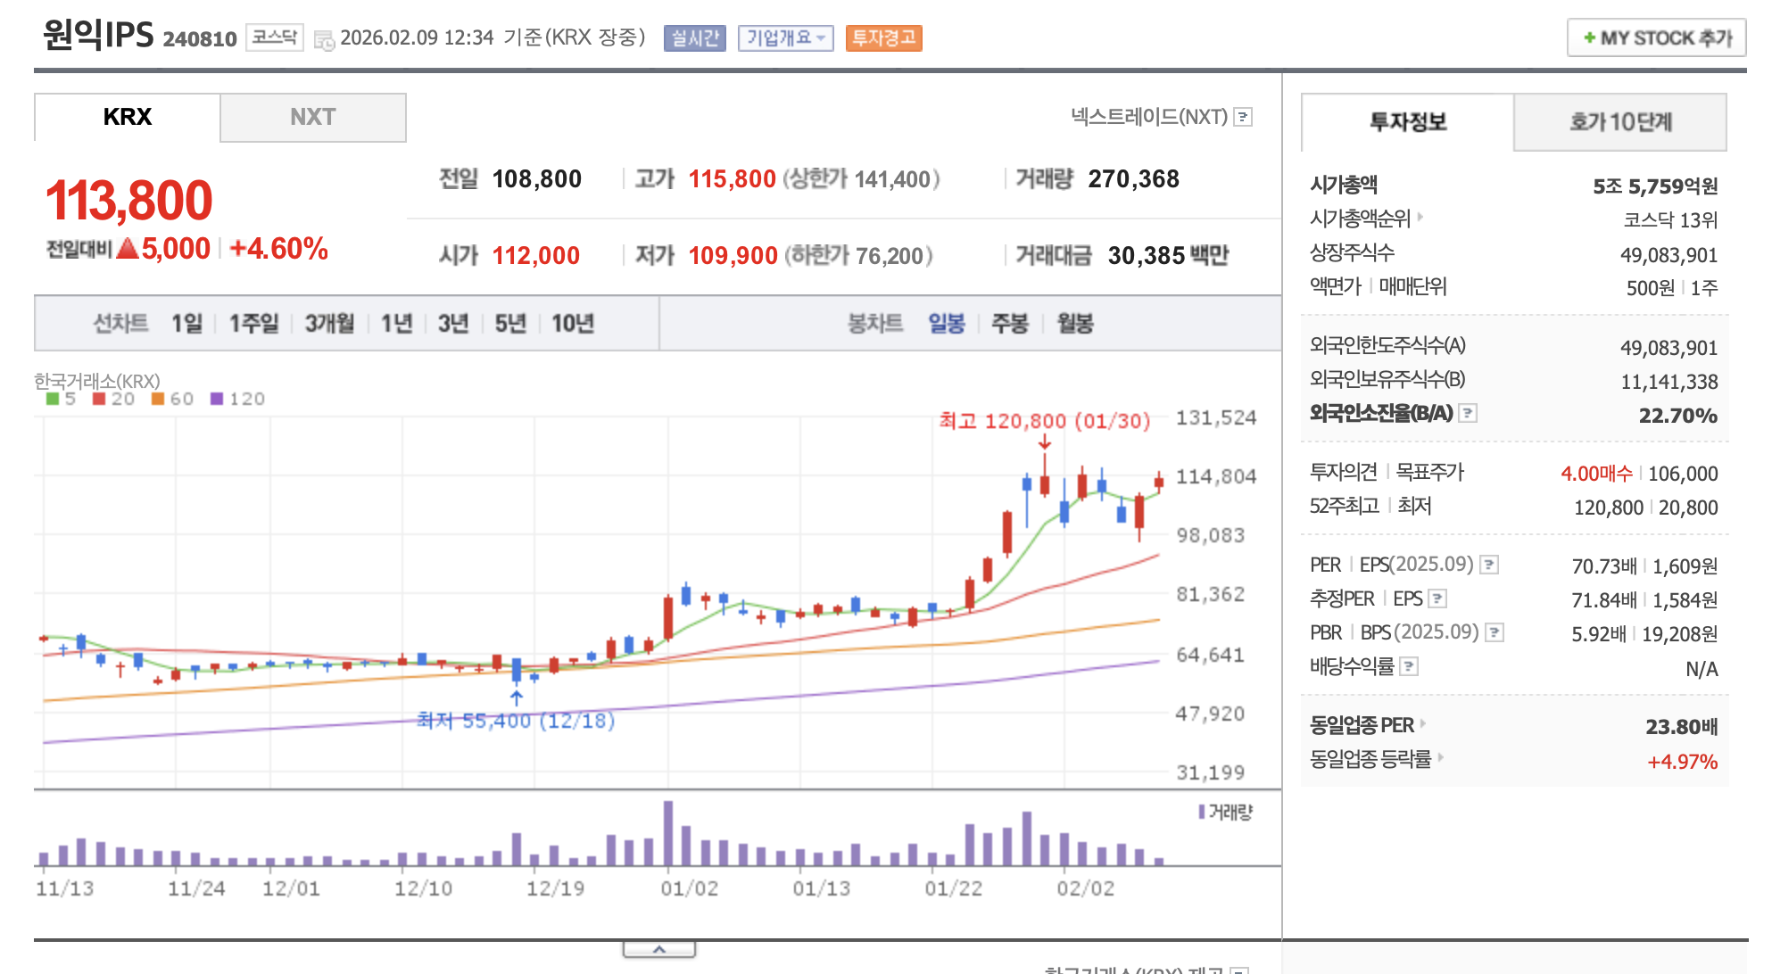
Task: Open 배당수익률 help icon
Action: (1409, 666)
